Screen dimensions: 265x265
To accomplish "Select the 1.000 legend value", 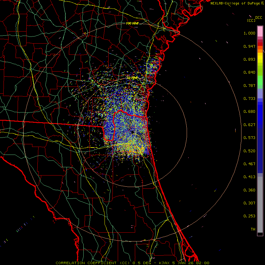I will coord(249,33).
